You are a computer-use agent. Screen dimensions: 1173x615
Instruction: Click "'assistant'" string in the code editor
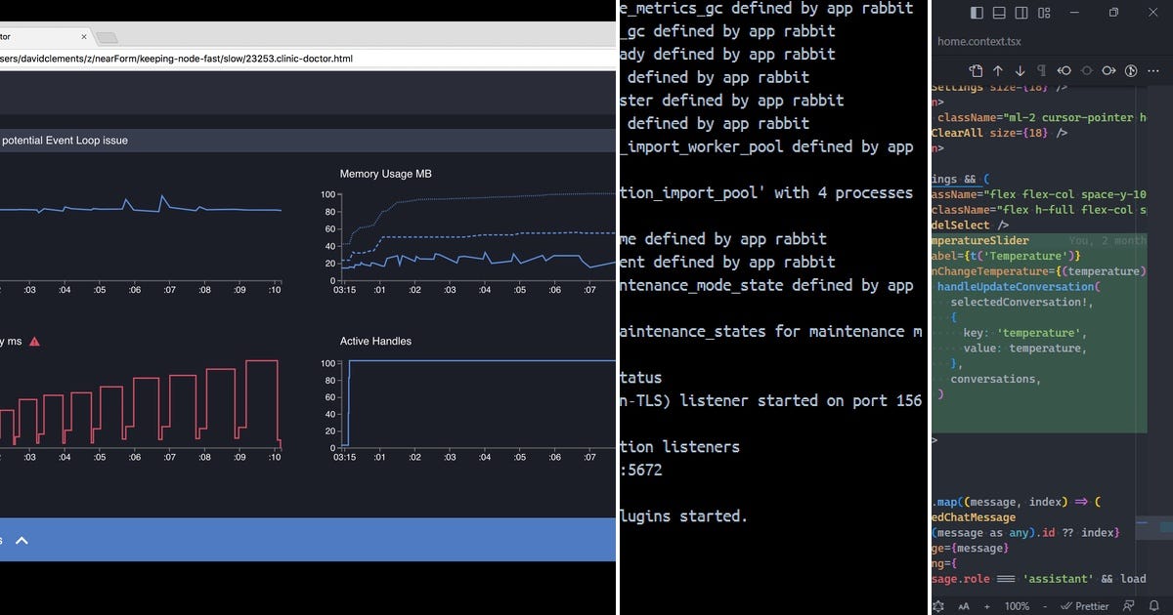tap(1057, 579)
